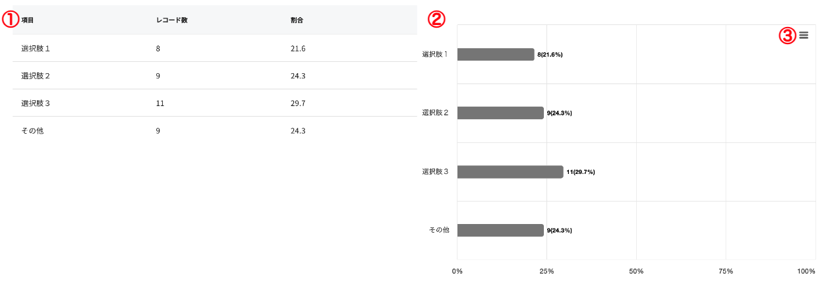Click the 29.7 percentage cell
The image size is (826, 282).
coord(297,103)
